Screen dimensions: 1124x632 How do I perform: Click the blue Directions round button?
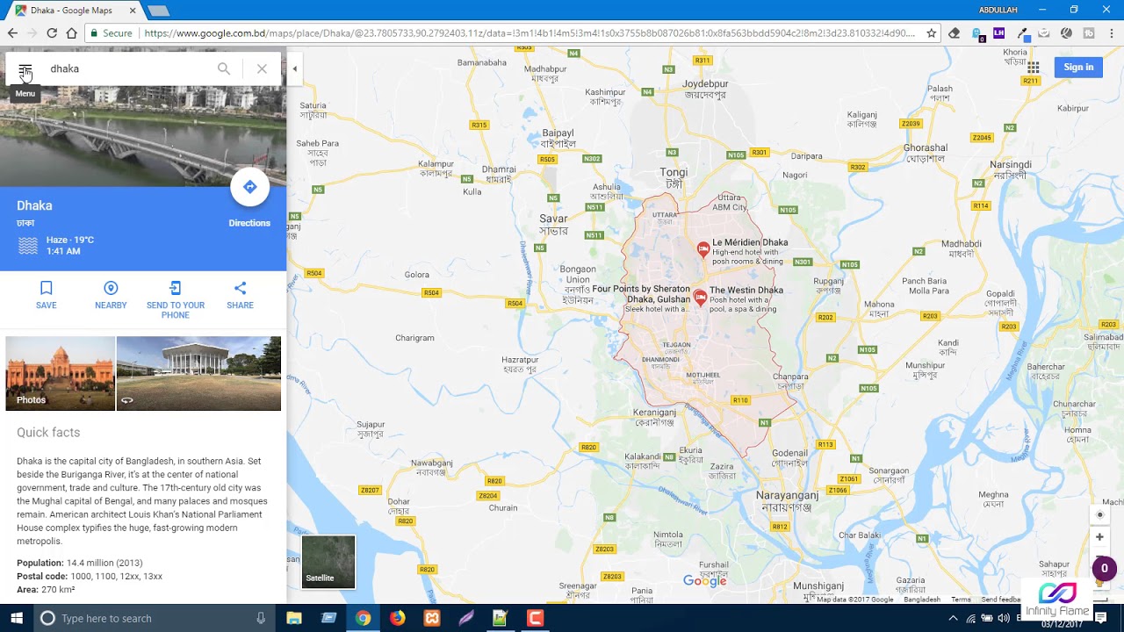[249, 187]
